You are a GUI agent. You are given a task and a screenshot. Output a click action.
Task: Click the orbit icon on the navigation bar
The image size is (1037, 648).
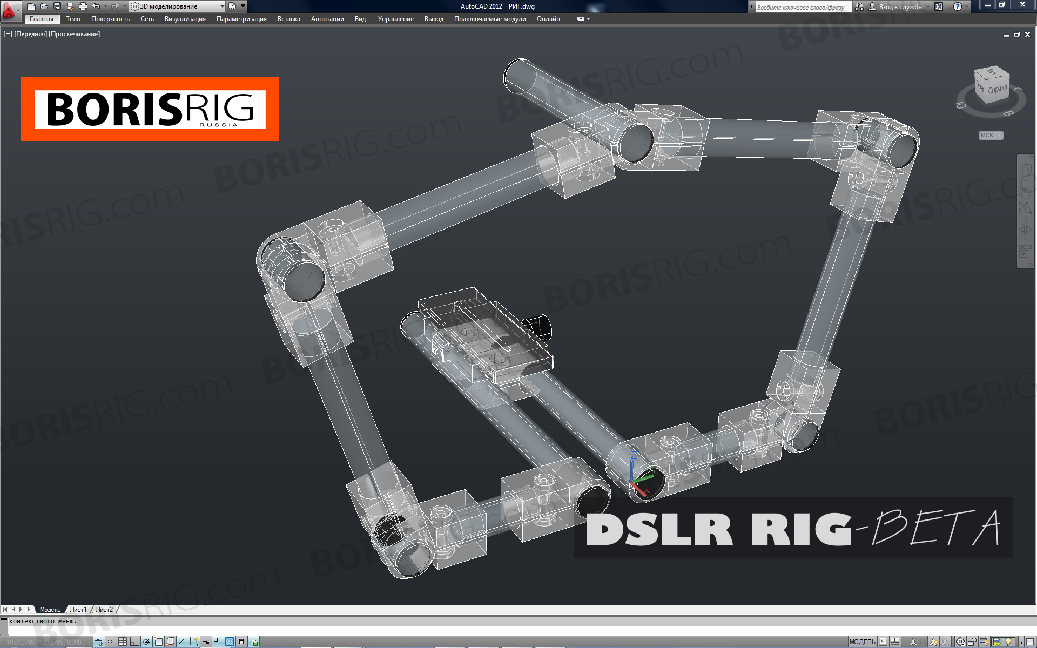point(1025,229)
